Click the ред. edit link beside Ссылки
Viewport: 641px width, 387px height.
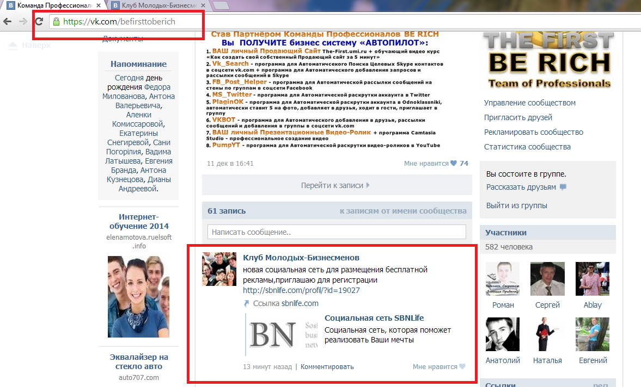coord(601,384)
